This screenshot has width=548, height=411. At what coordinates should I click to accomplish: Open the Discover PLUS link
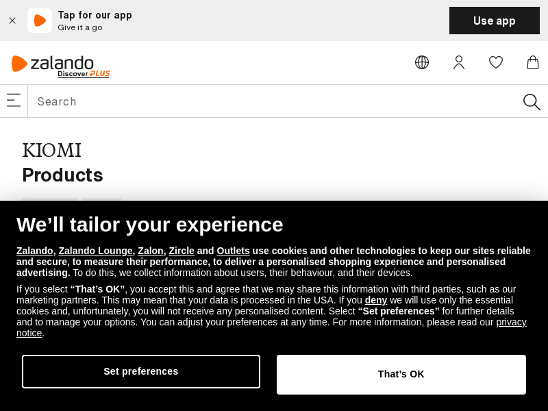(84, 74)
